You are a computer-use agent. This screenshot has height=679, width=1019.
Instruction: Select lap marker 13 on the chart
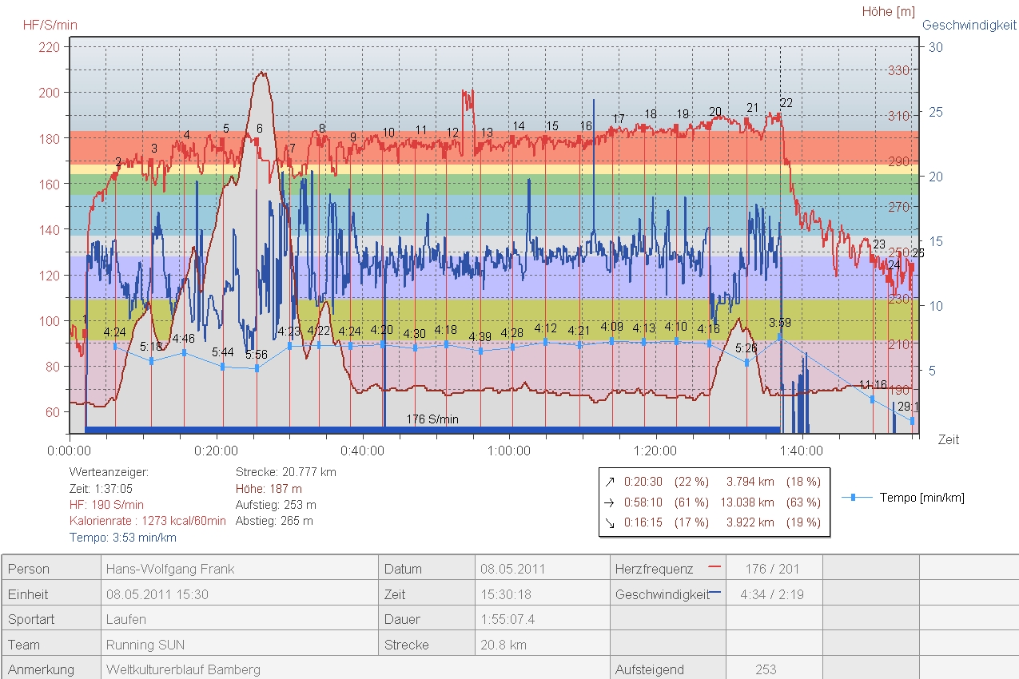[x=487, y=133]
